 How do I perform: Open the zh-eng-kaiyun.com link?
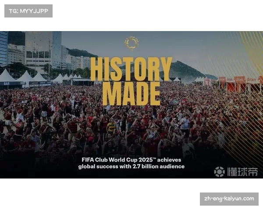click(229, 199)
